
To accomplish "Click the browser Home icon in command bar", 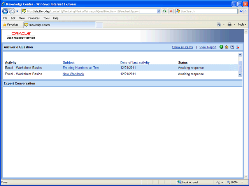I will 219,24.
